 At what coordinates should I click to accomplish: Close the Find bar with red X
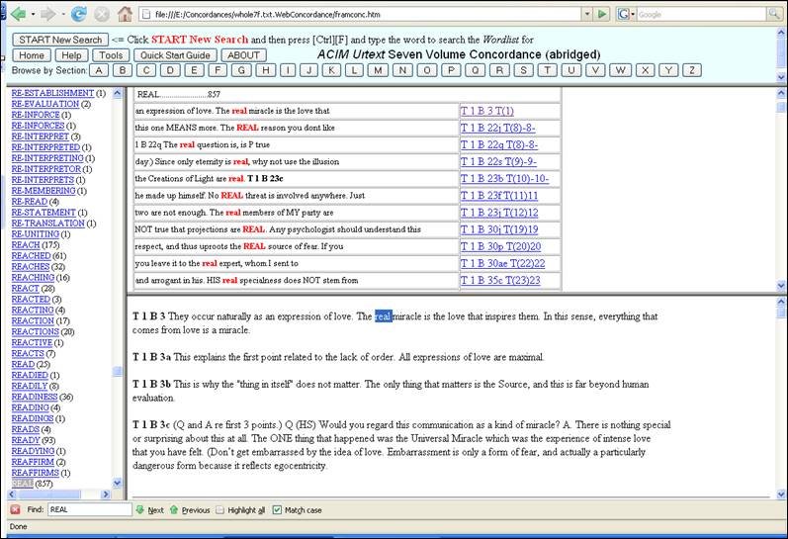(x=15, y=510)
